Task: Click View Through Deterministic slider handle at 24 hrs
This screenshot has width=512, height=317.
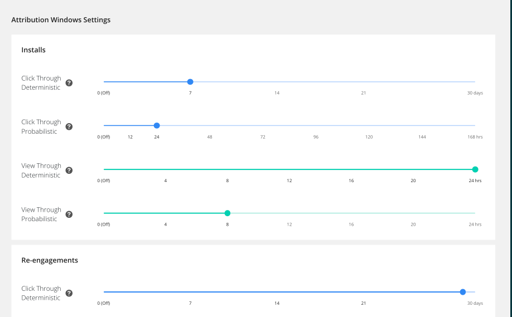Action: coord(475,169)
